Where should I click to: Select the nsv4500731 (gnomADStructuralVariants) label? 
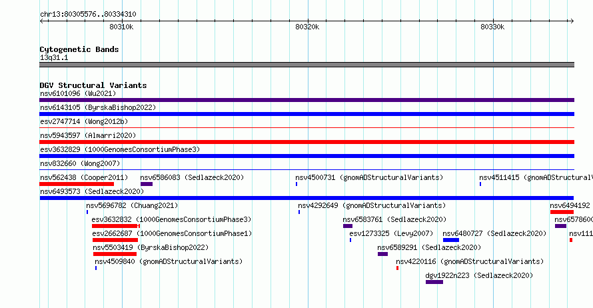[x=369, y=177]
